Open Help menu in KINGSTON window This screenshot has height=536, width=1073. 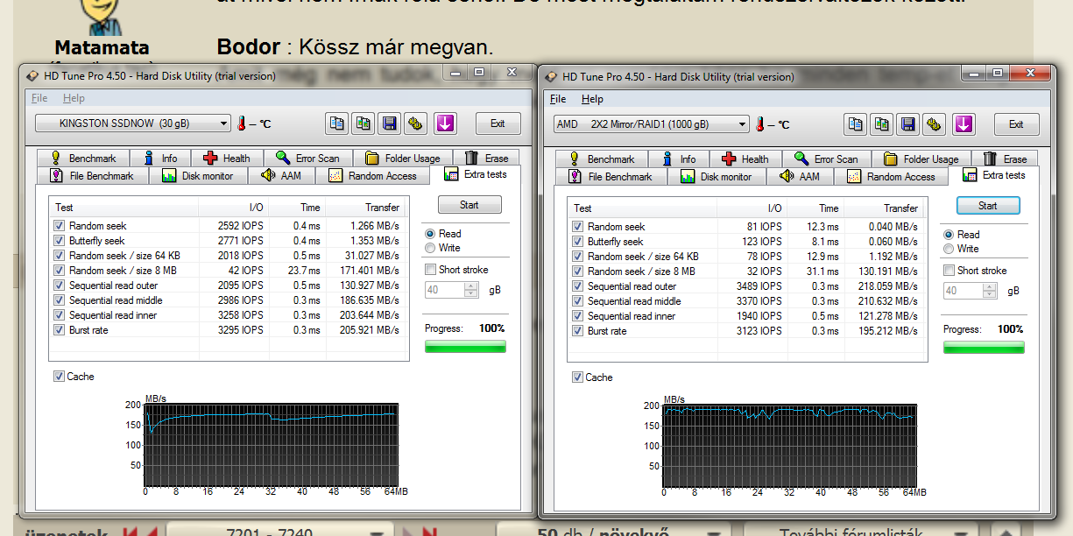[74, 98]
